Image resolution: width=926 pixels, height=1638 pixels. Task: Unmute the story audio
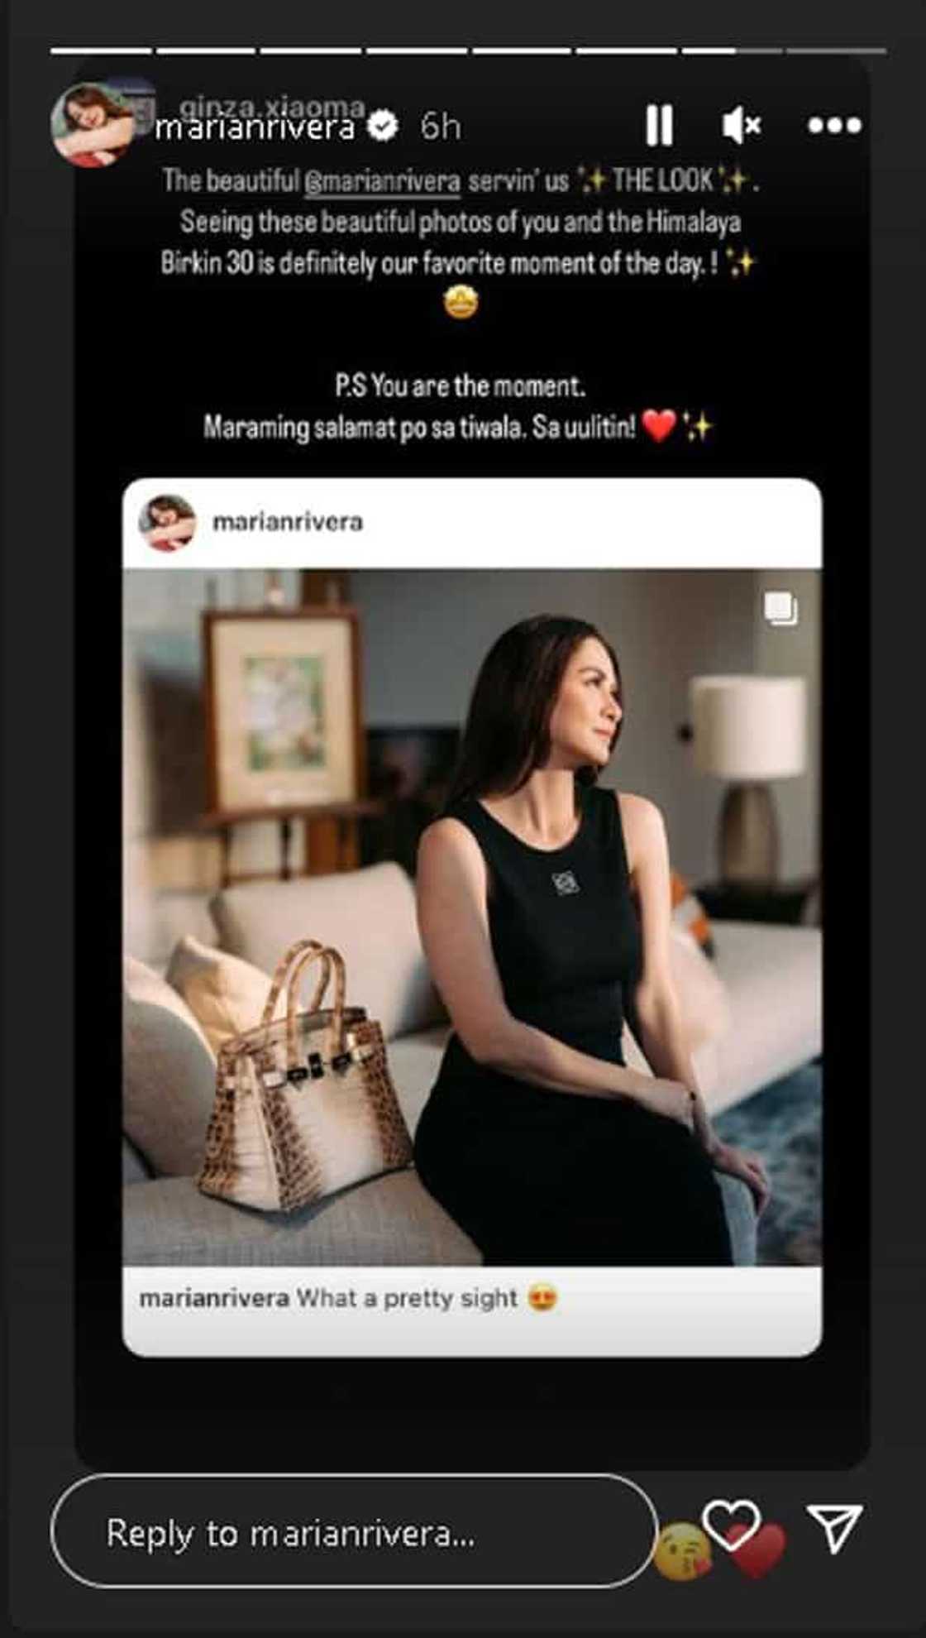(741, 126)
